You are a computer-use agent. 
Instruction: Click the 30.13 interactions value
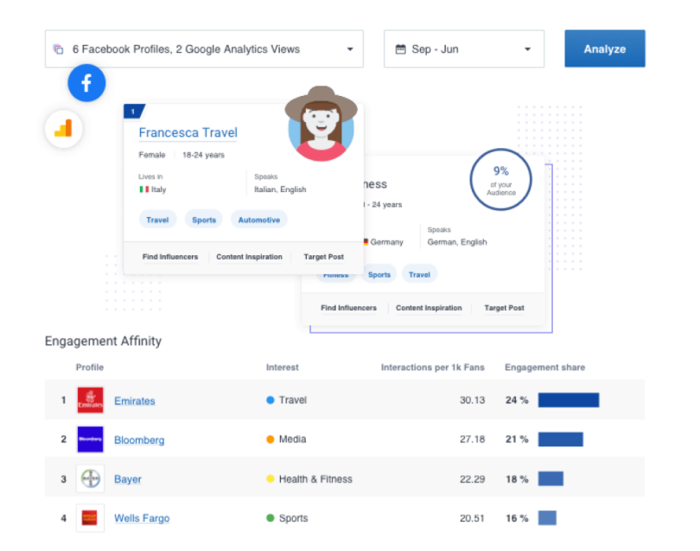(x=473, y=400)
